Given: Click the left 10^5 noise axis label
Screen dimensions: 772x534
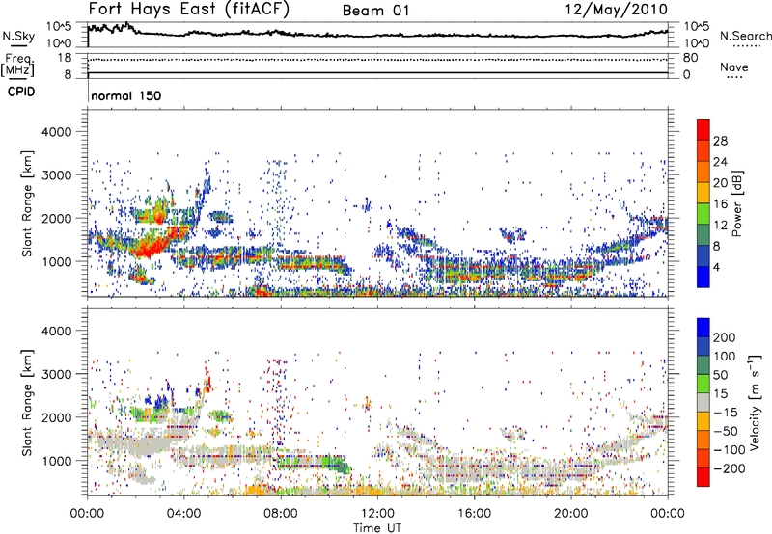Looking at the screenshot, I should point(59,27).
